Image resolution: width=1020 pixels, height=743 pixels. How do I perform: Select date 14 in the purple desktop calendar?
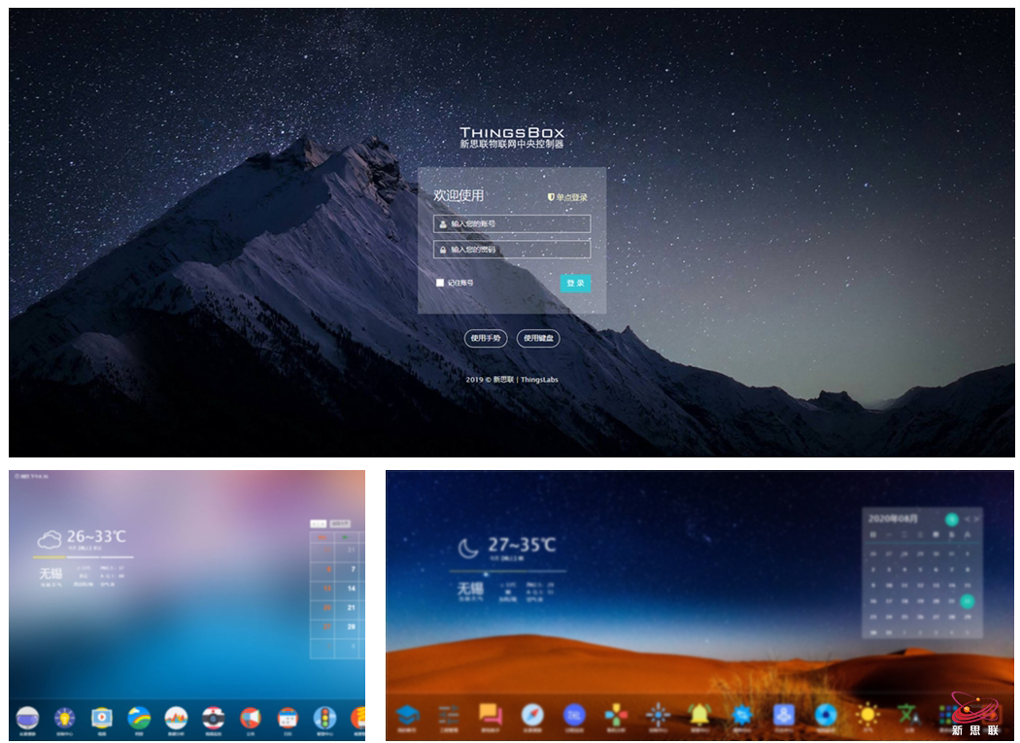click(x=352, y=589)
